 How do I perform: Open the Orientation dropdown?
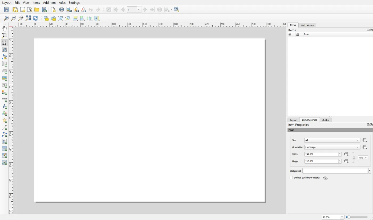point(332,147)
